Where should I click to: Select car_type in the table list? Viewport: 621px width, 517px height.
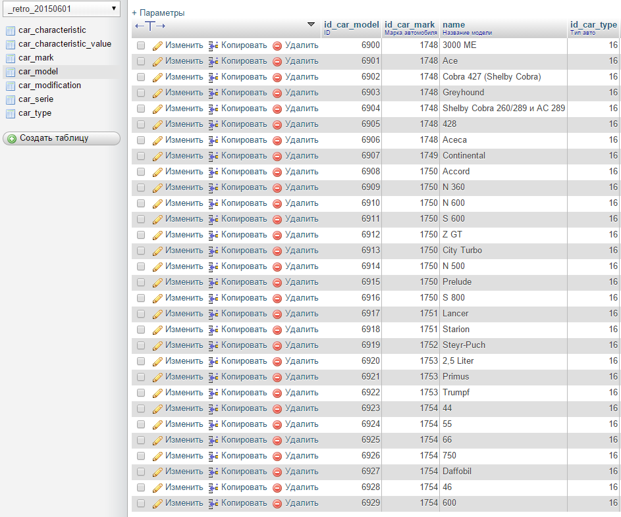click(x=35, y=113)
